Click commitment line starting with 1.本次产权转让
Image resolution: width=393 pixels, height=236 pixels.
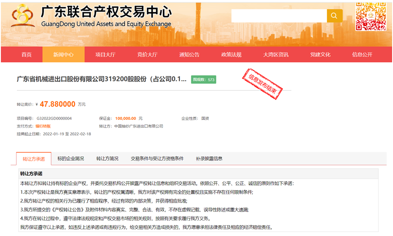(137, 192)
